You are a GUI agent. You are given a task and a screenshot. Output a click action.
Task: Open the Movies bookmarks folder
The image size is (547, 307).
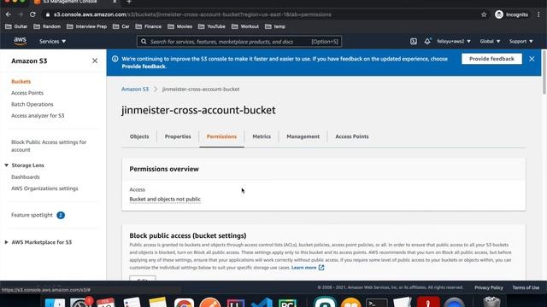[180, 26]
